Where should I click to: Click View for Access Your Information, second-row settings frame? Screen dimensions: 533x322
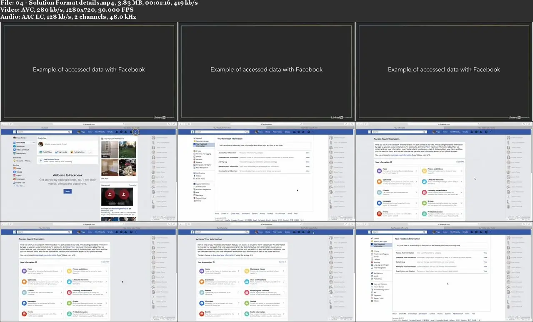tap(308, 153)
